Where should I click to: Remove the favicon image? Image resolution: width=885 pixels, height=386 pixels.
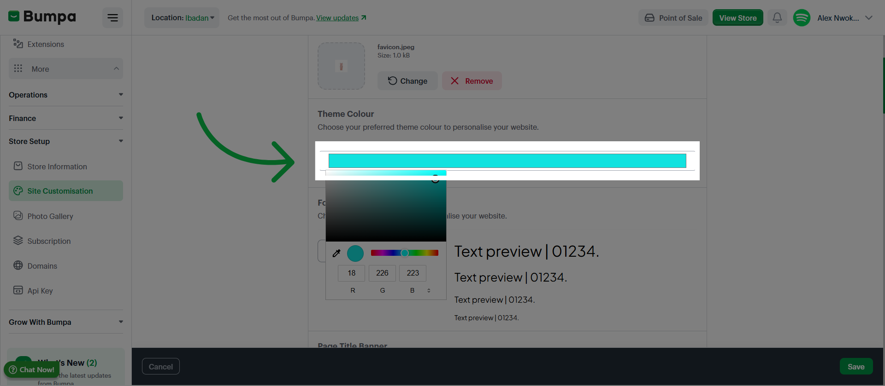(472, 81)
